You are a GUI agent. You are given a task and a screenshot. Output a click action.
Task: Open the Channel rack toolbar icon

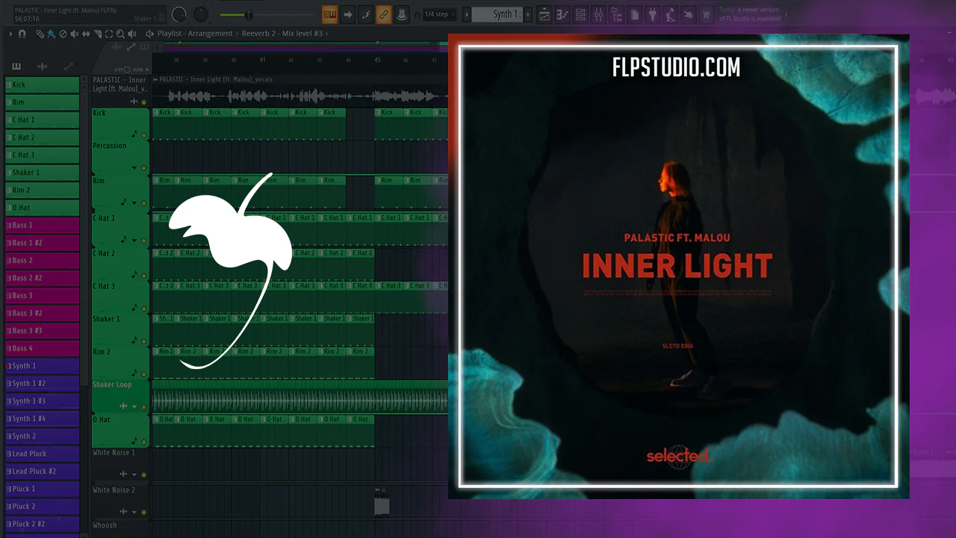pos(580,14)
